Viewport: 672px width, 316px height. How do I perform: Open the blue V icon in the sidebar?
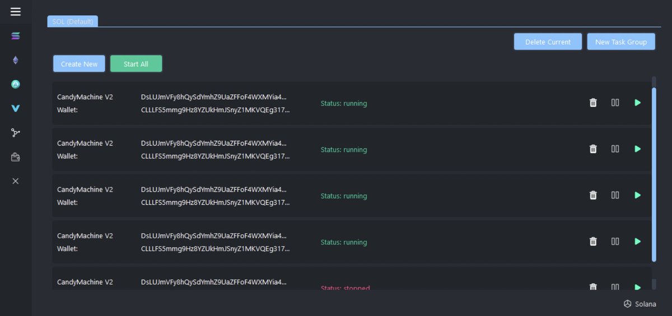(x=16, y=109)
